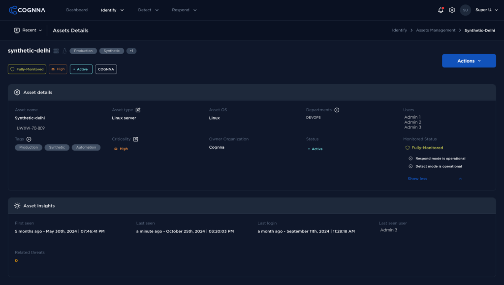Click the Production tag under Tags
The width and height of the screenshot is (504, 285).
(x=29, y=148)
